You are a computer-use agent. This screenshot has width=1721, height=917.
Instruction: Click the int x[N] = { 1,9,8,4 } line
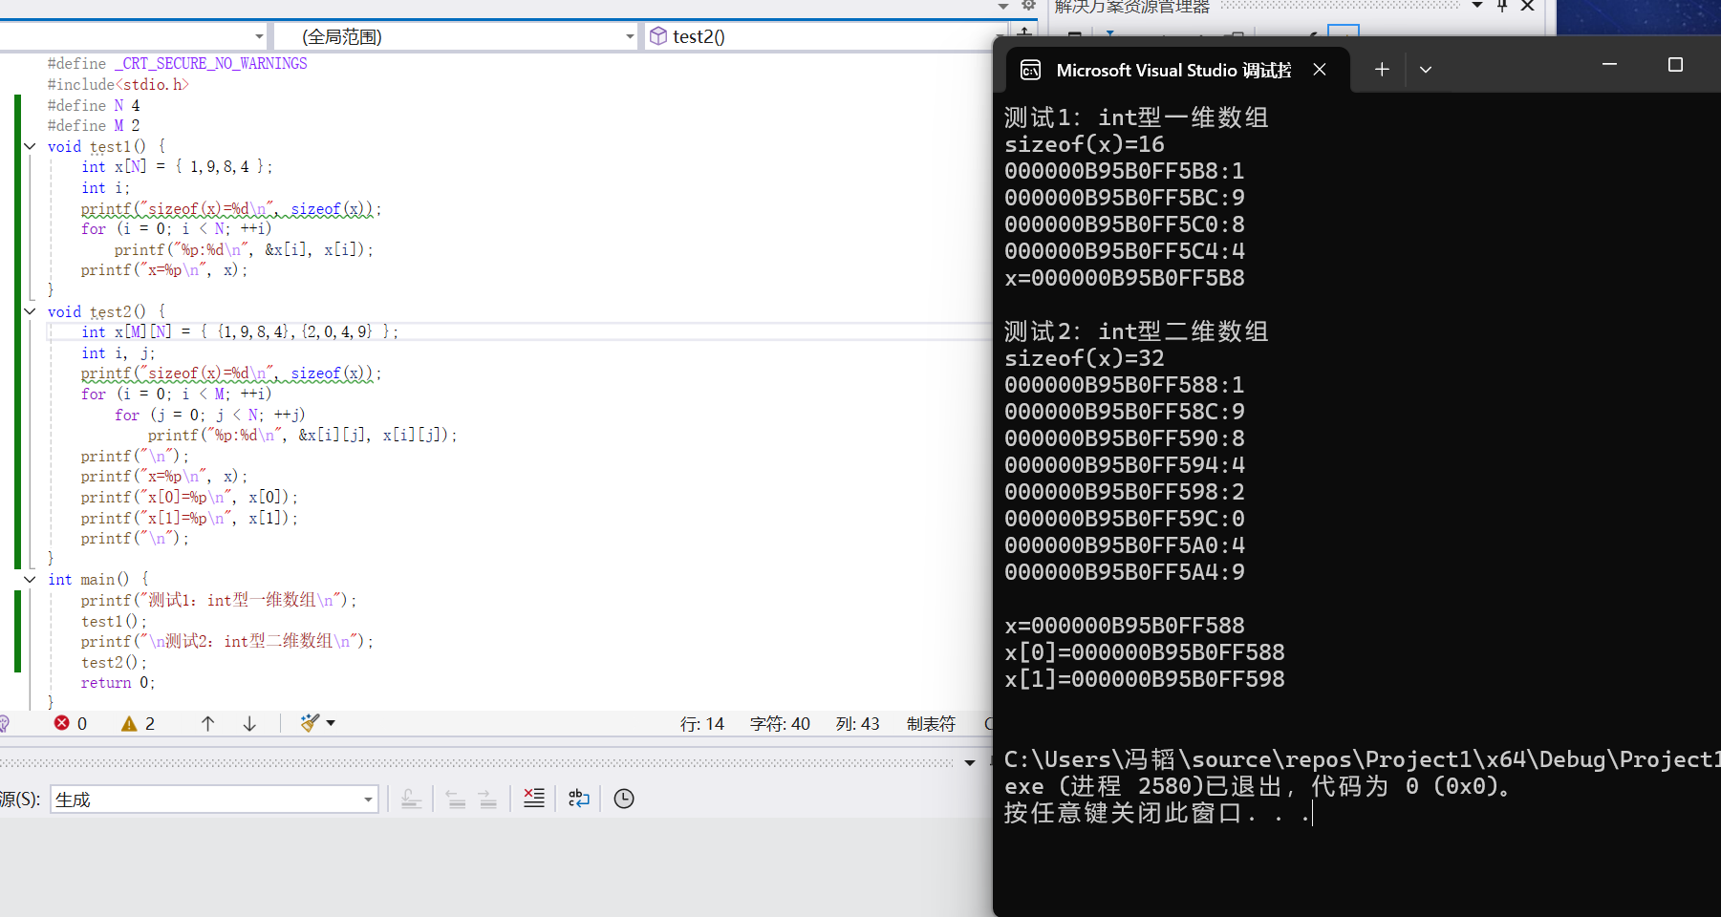[x=177, y=167]
